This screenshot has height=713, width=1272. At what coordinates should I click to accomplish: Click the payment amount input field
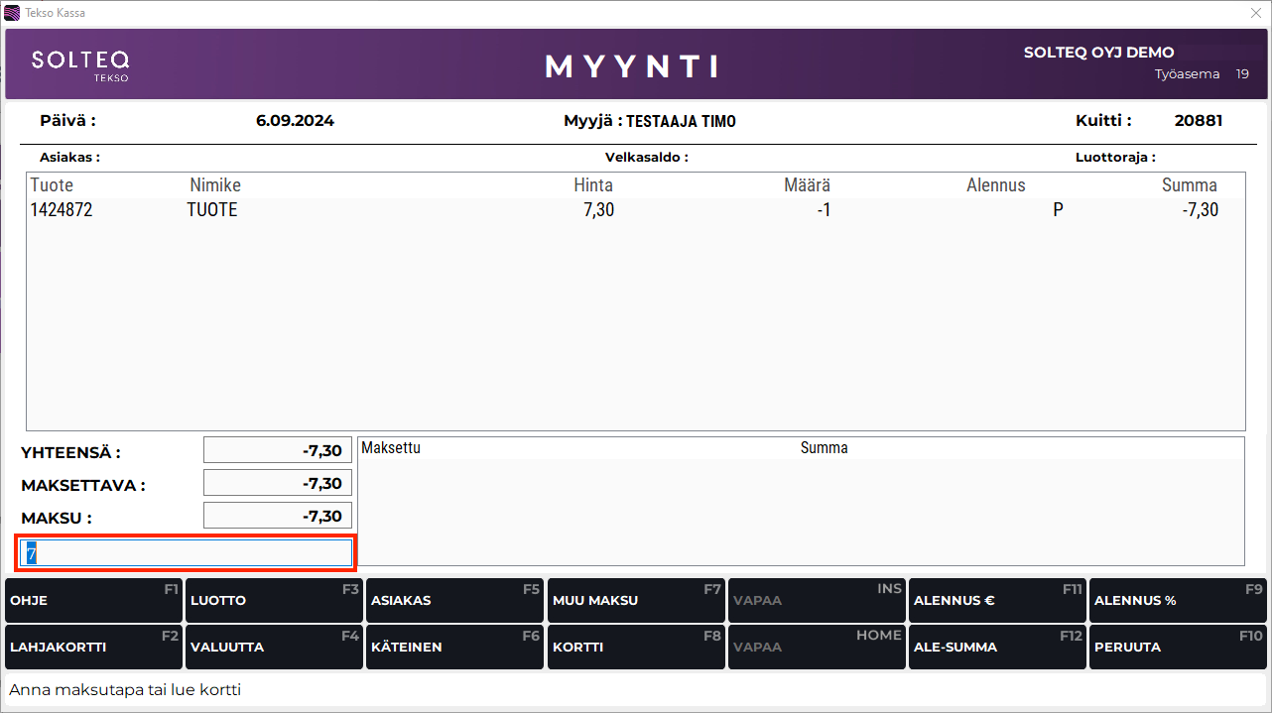[x=187, y=553]
